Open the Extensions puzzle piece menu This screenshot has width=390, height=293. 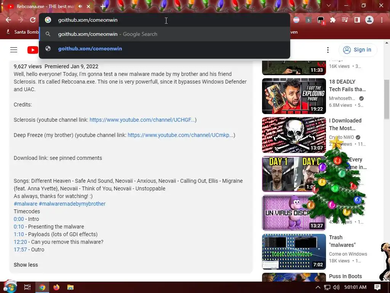point(333,20)
